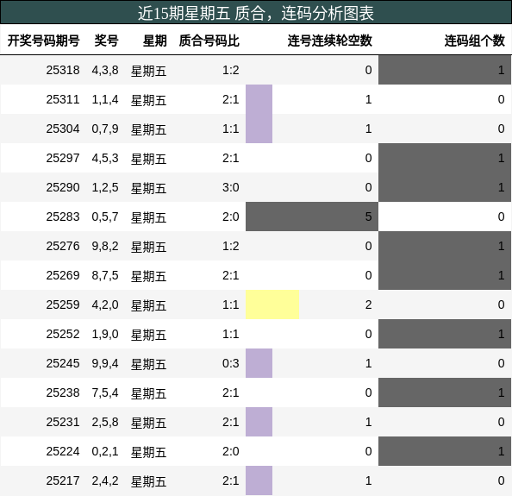The width and height of the screenshot is (512, 496).
Task: Select the 连码组个数 column header
Action: click(x=474, y=41)
